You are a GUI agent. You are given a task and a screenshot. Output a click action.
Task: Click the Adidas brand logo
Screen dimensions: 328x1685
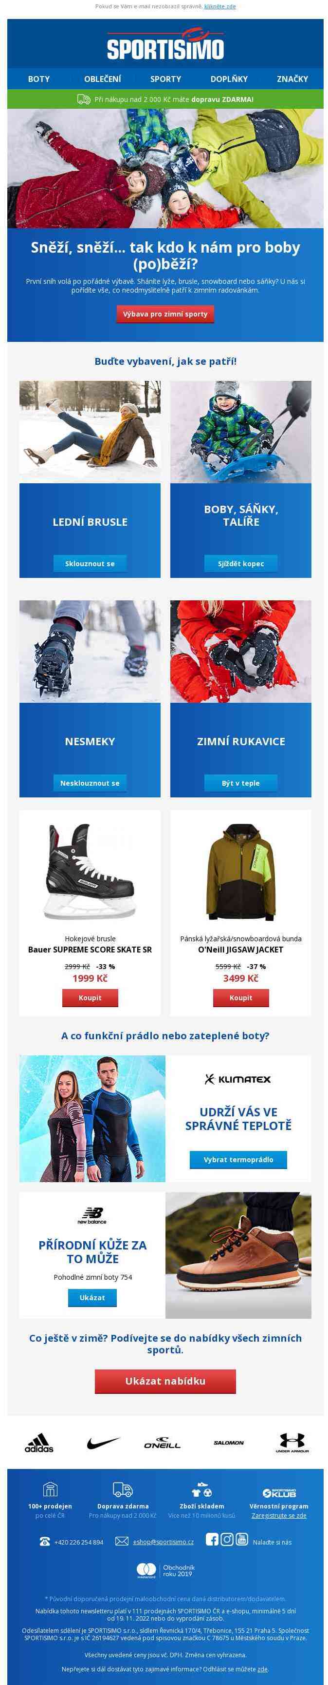(x=39, y=1443)
